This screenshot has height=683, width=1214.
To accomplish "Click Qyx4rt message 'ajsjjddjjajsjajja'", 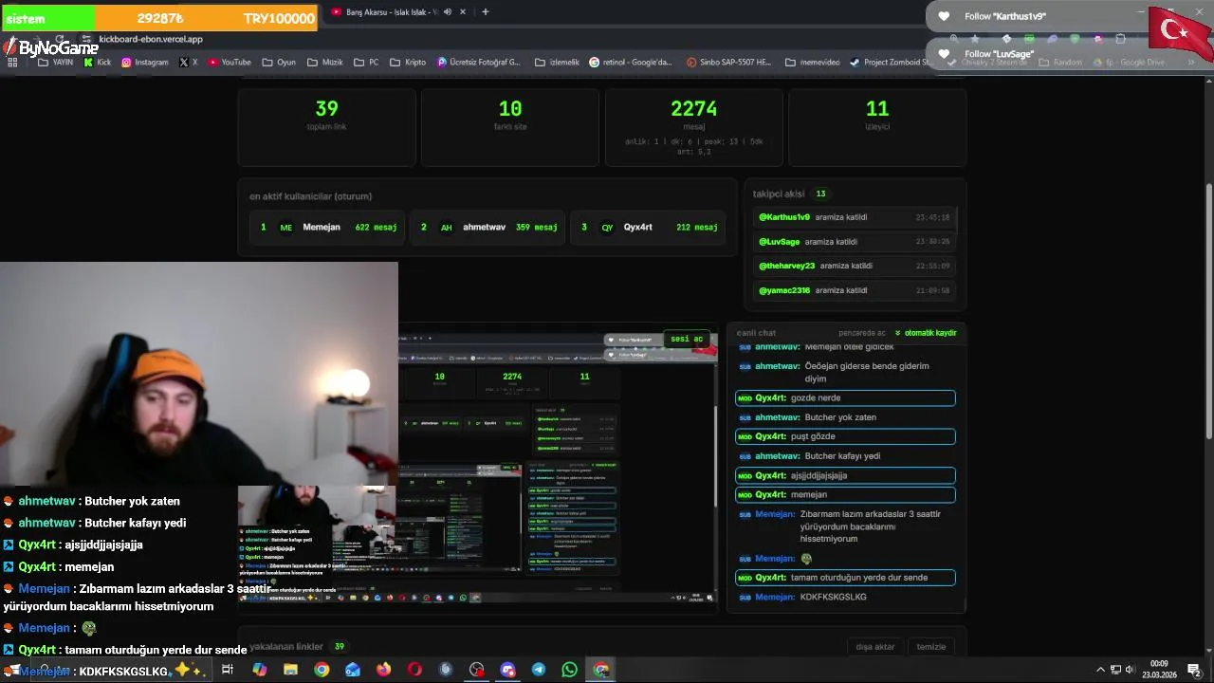I will 845,475.
